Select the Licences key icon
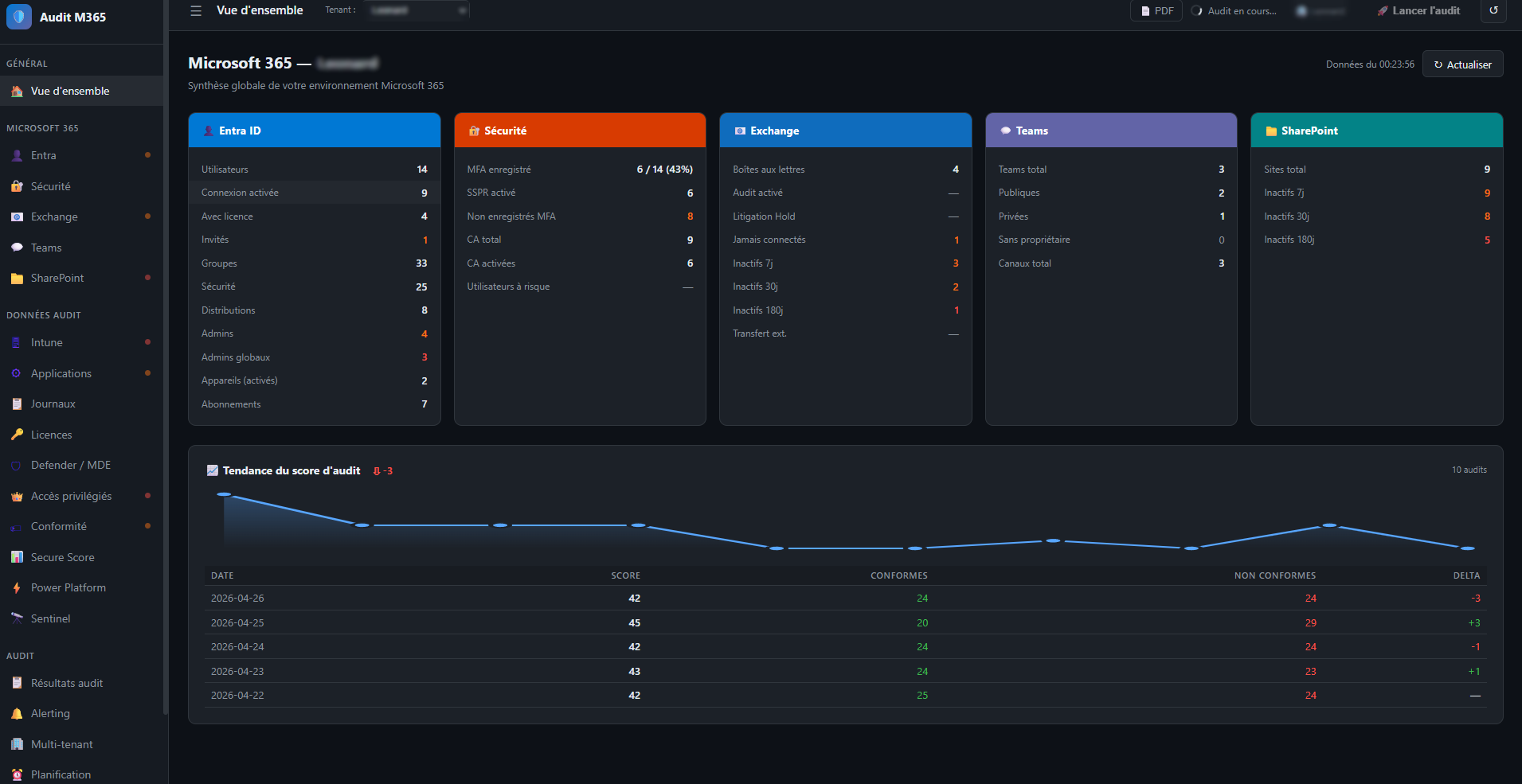Viewport: 1522px width, 784px height. [x=18, y=435]
